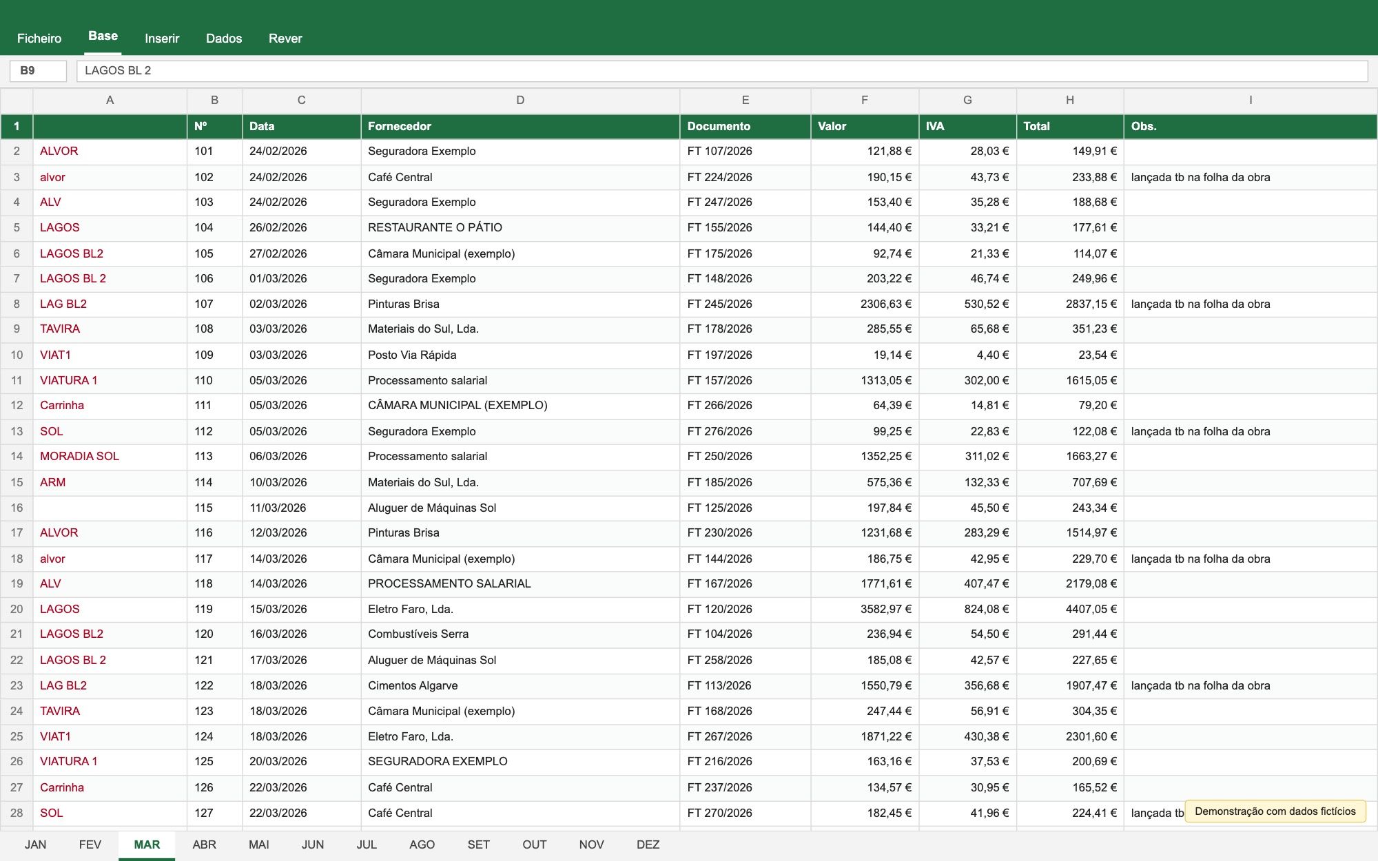Click the formula bar showing LAGOS BL 2
The height and width of the screenshot is (861, 1378).
coord(721,70)
